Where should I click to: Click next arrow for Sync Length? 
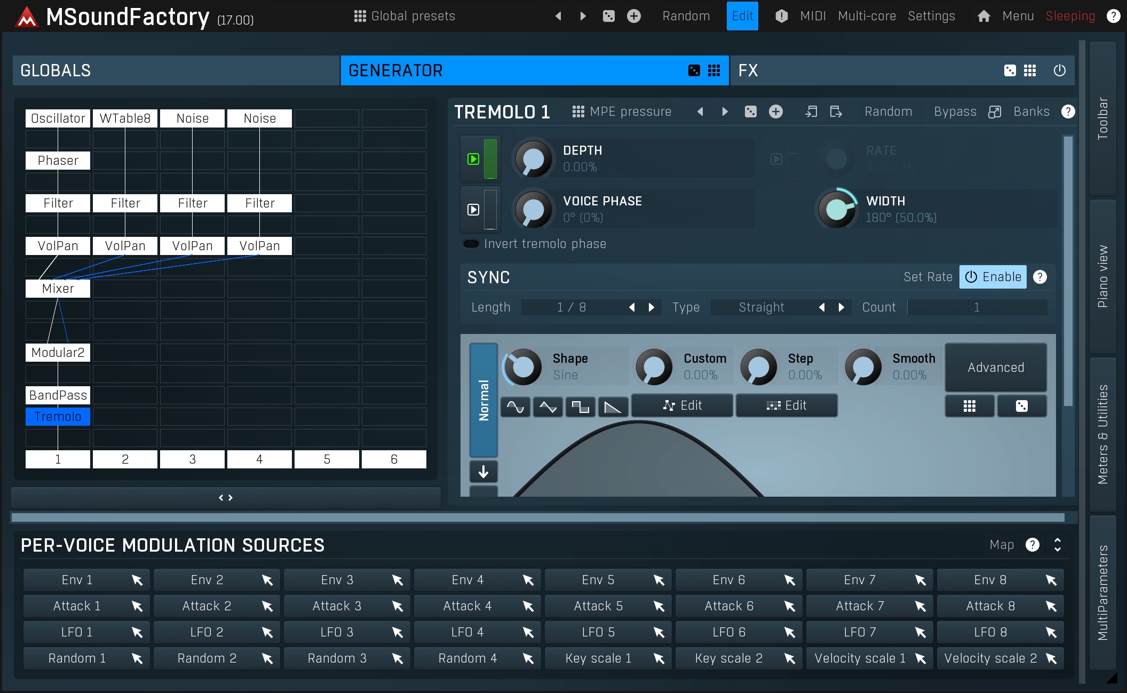[x=651, y=307]
